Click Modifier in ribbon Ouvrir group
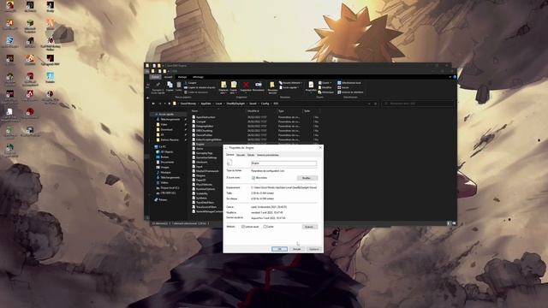This screenshot has height=308, width=548. pyautogui.click(x=325, y=87)
